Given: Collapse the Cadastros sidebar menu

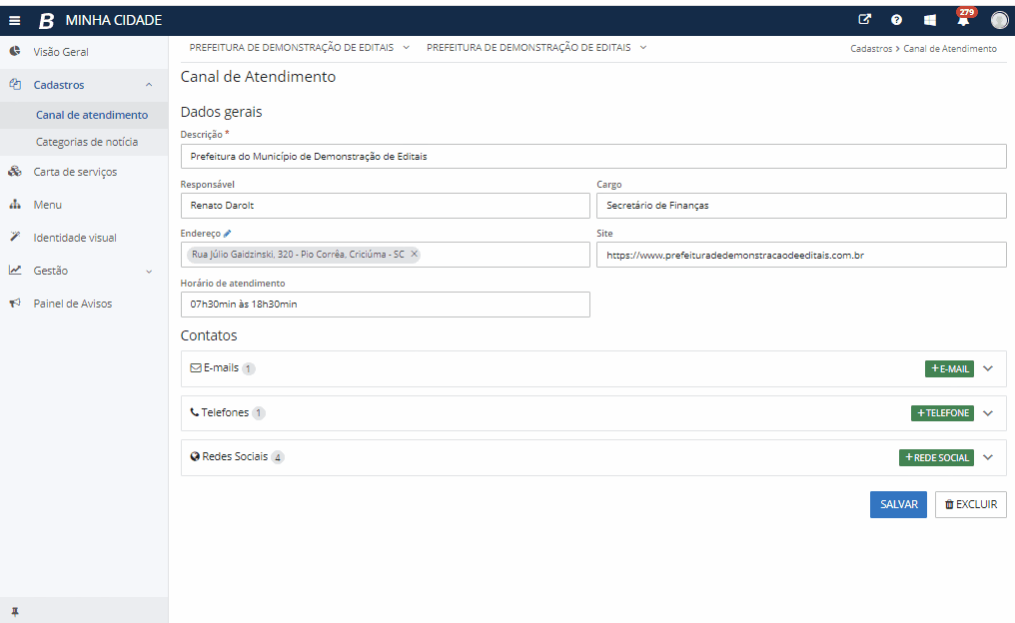Looking at the screenshot, I should pyautogui.click(x=148, y=85).
